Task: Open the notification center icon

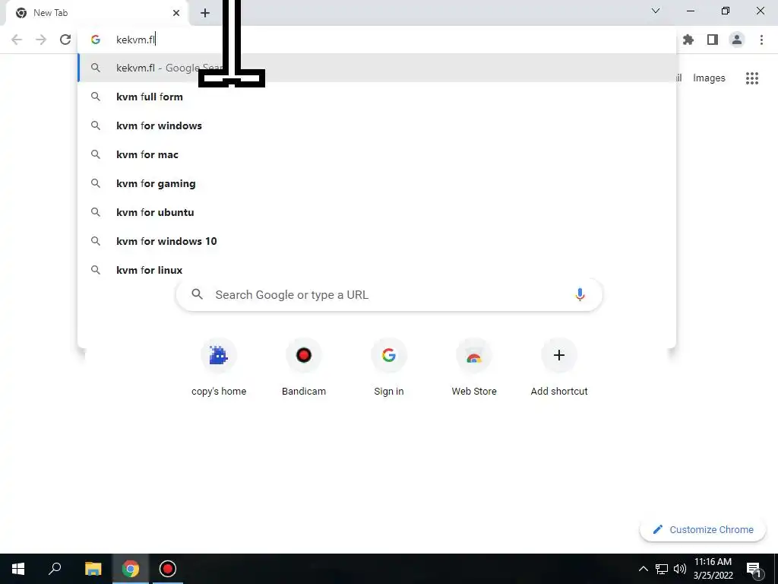Action: click(754, 569)
